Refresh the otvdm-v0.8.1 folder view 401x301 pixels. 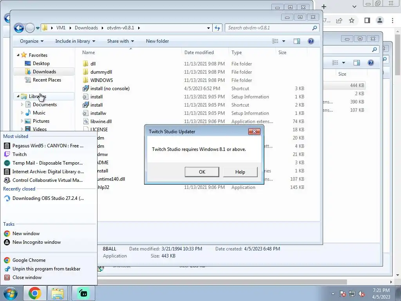217,28
